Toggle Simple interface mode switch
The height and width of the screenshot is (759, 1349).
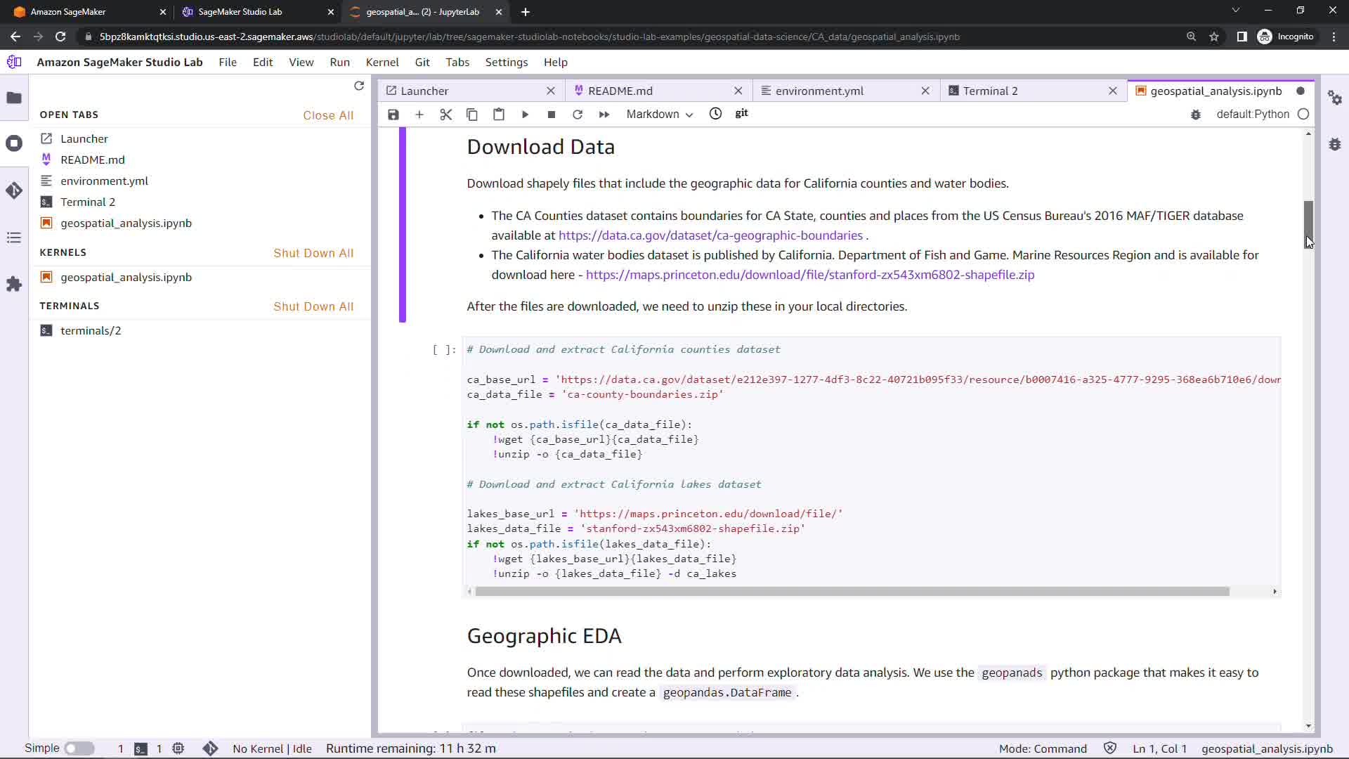pyautogui.click(x=79, y=748)
